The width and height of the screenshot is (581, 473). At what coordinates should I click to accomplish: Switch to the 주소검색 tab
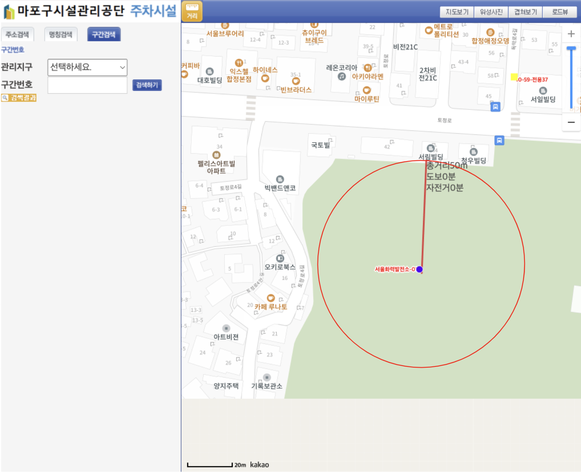[17, 34]
